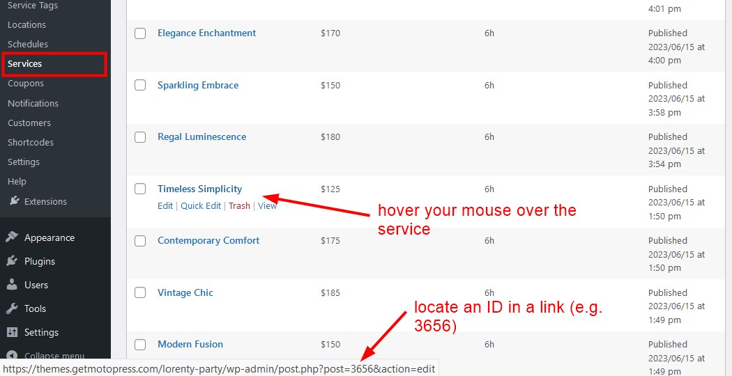Click the Appearance paintbrush icon
This screenshot has width=732, height=376.
coord(12,237)
